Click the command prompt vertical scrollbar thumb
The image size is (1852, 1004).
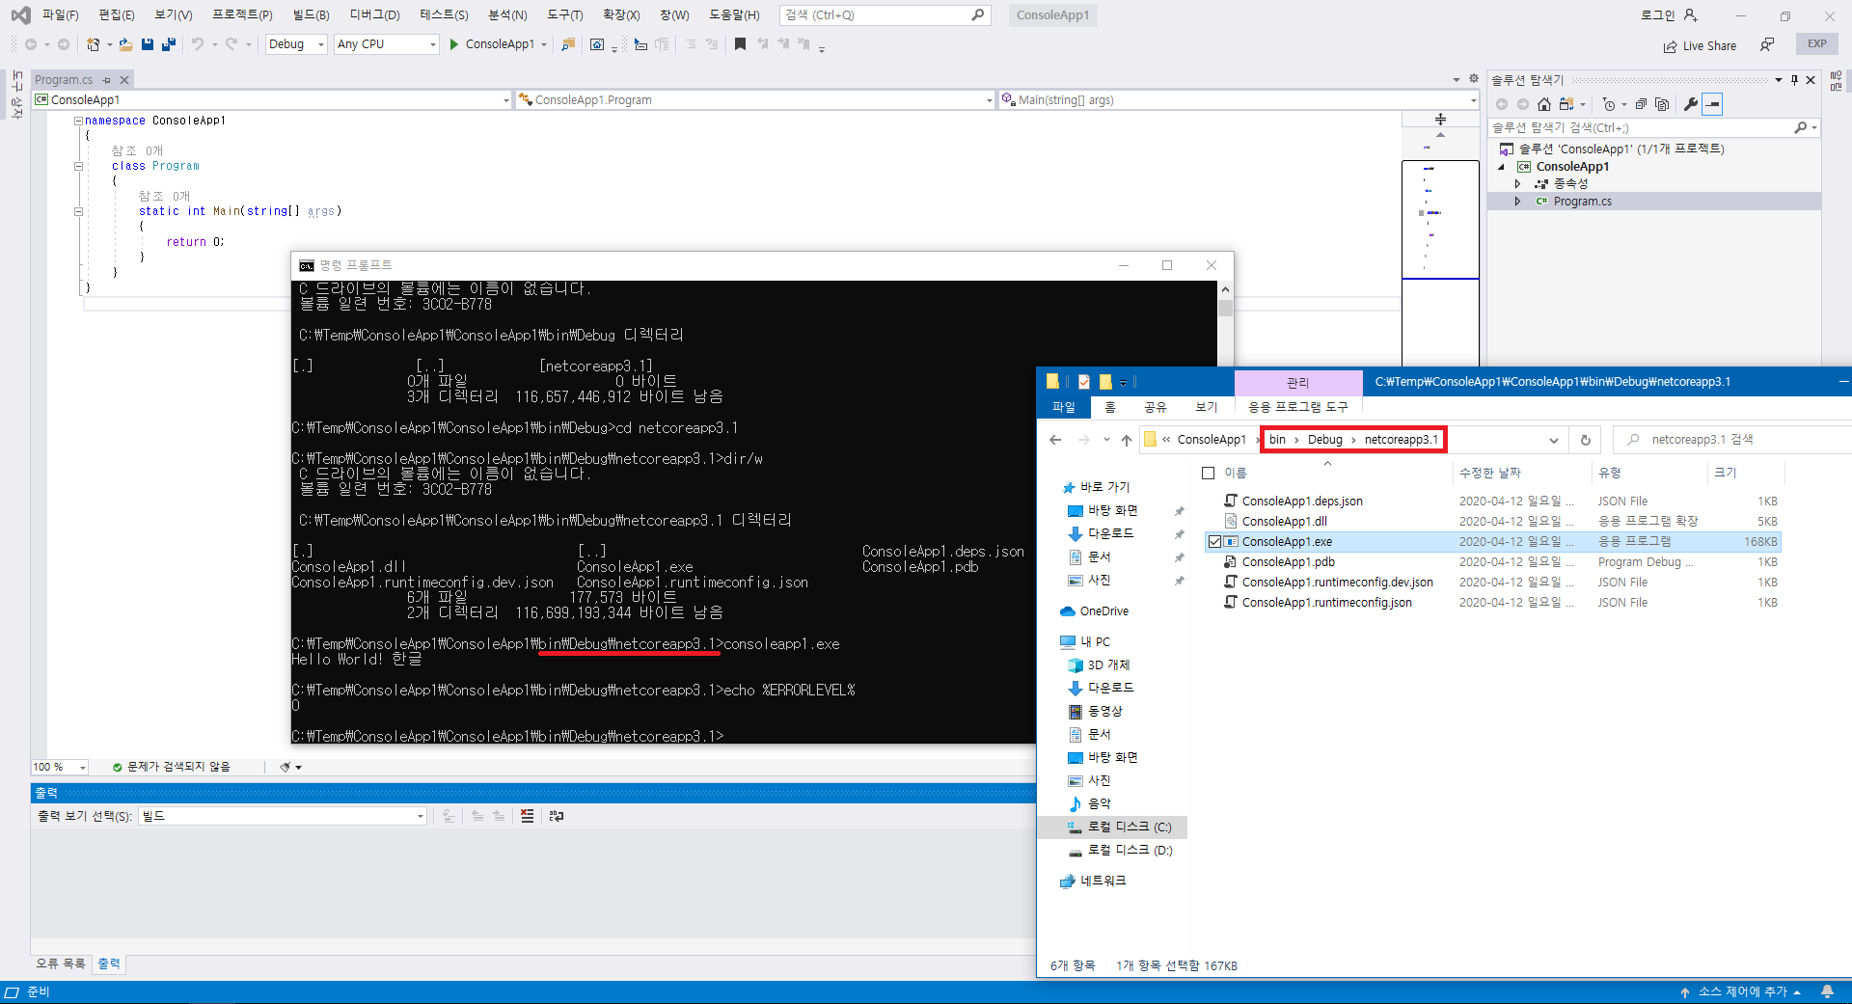[x=1225, y=309]
